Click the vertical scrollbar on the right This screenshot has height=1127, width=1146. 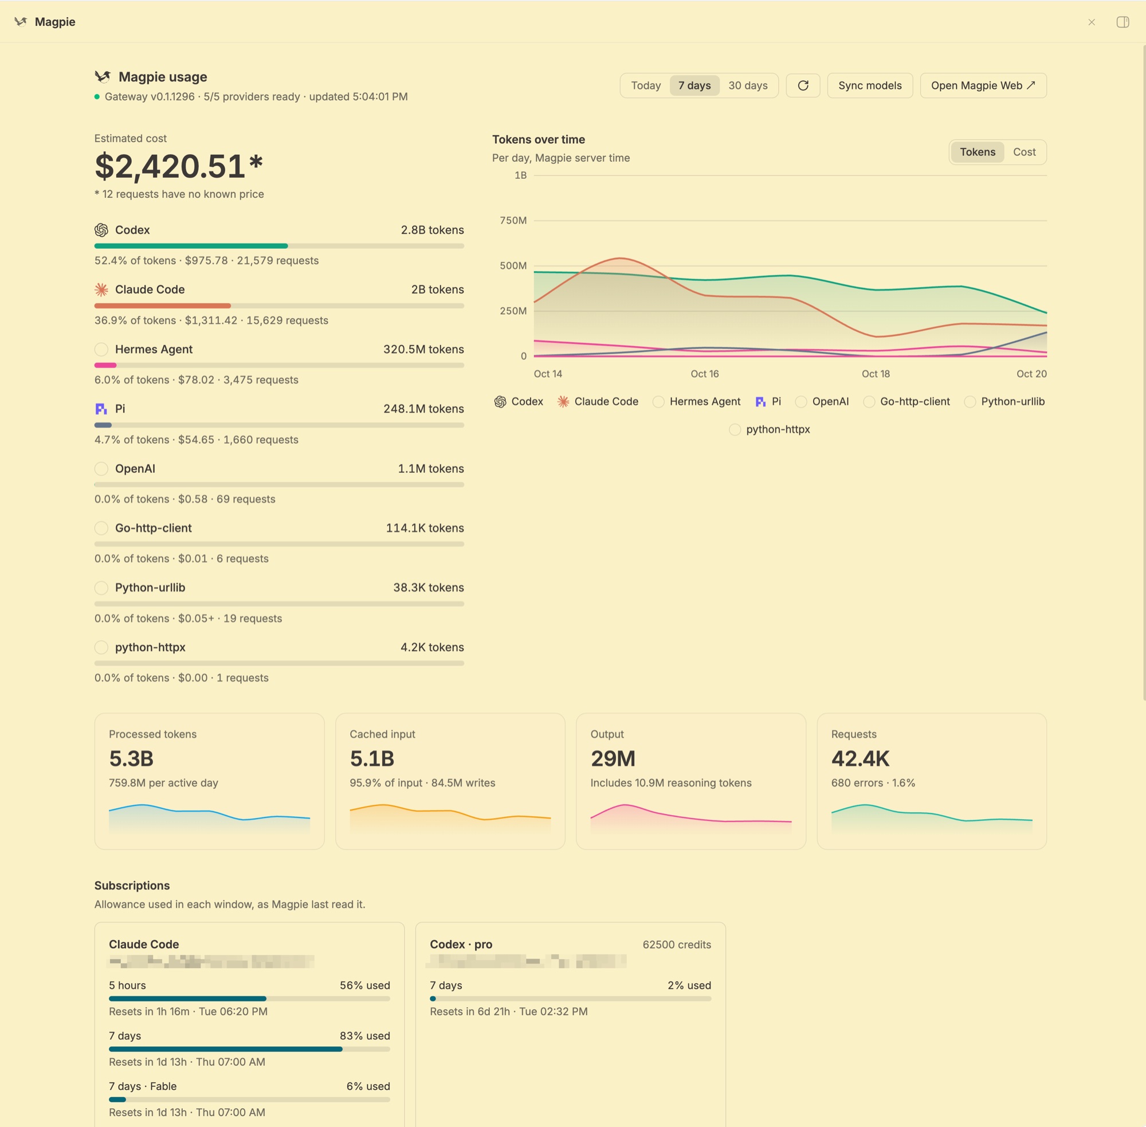[1143, 373]
